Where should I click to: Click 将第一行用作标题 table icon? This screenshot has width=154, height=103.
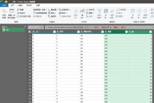coord(12,12)
